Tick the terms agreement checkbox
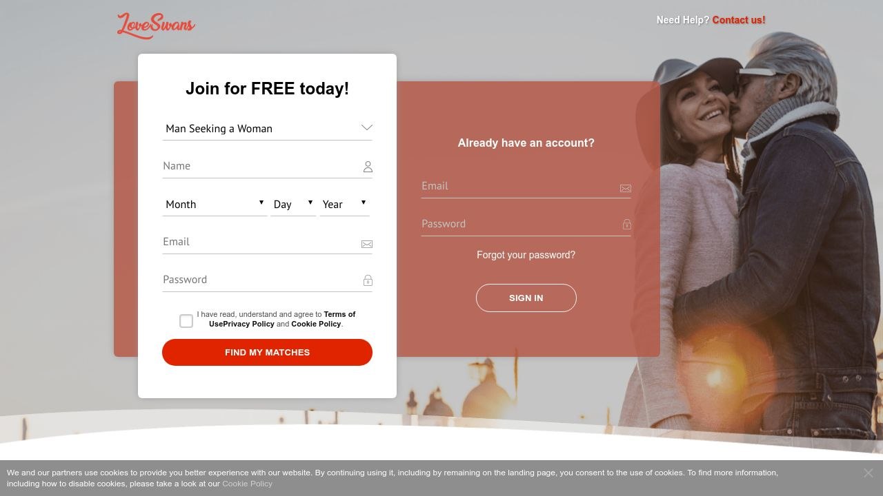This screenshot has height=496, width=883. (x=186, y=321)
